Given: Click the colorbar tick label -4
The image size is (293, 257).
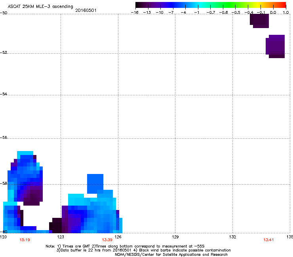Looking at the screenshot, I should click(183, 13).
